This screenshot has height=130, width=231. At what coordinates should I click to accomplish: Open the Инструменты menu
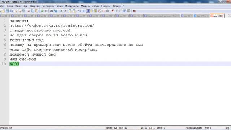pyautogui.click(x=72, y=6)
